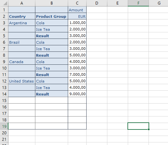Click the fill handle of the selected F19 cell
The height and width of the screenshot is (145, 168).
point(149,129)
